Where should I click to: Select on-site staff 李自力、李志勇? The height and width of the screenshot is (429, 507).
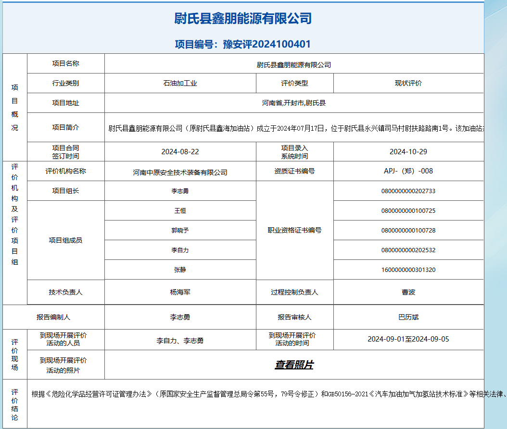pyautogui.click(x=180, y=341)
